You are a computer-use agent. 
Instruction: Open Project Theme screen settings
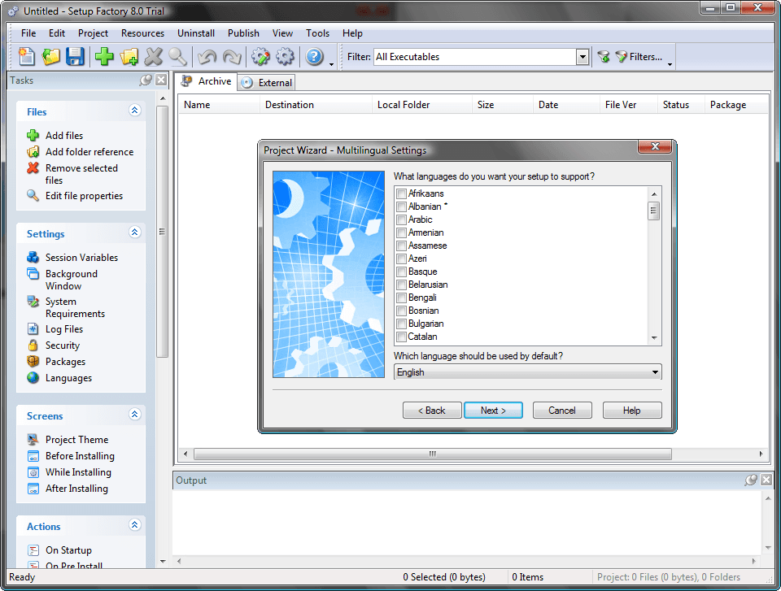tap(76, 440)
